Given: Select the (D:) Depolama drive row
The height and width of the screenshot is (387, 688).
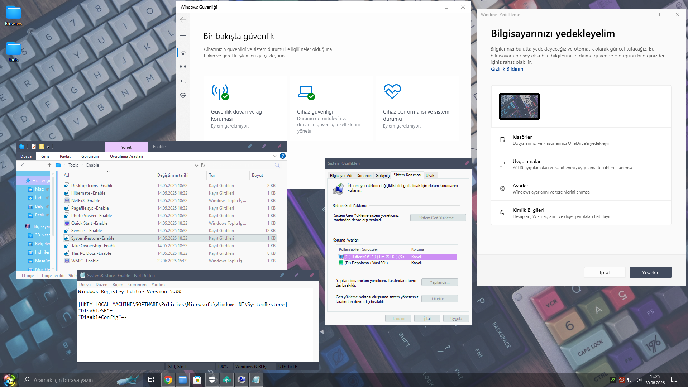Looking at the screenshot, I should coord(397,263).
